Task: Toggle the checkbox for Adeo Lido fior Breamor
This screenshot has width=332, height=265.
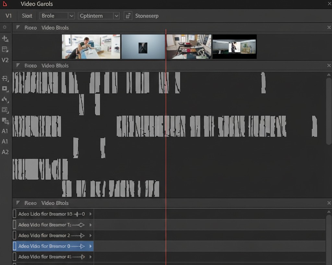Action: click(14, 214)
